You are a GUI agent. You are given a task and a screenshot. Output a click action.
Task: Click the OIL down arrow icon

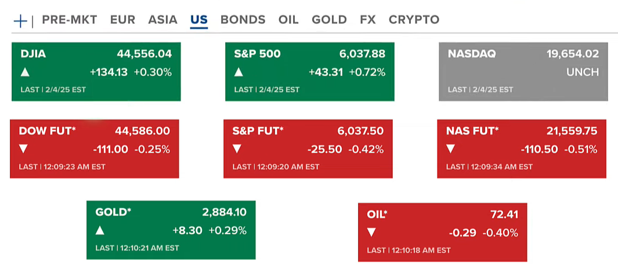[x=371, y=233]
